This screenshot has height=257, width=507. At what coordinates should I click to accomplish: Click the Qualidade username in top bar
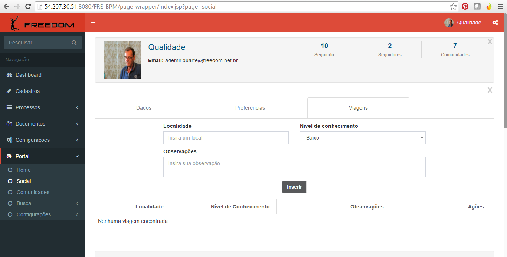click(x=469, y=23)
